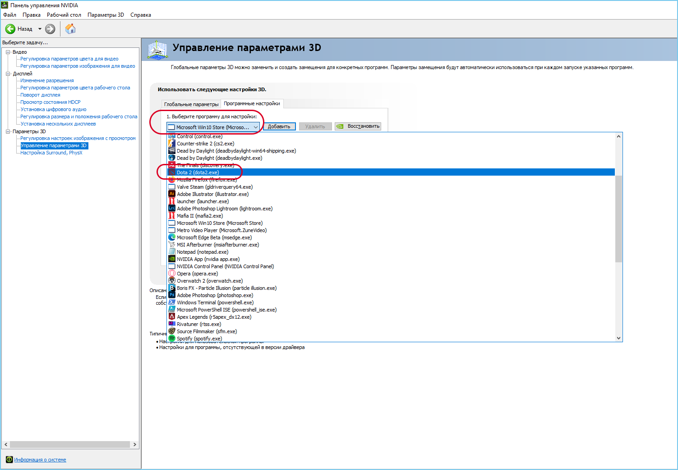Click the Adobe Illustrator Ai icon
Screen dimensions: 678x470
point(171,194)
